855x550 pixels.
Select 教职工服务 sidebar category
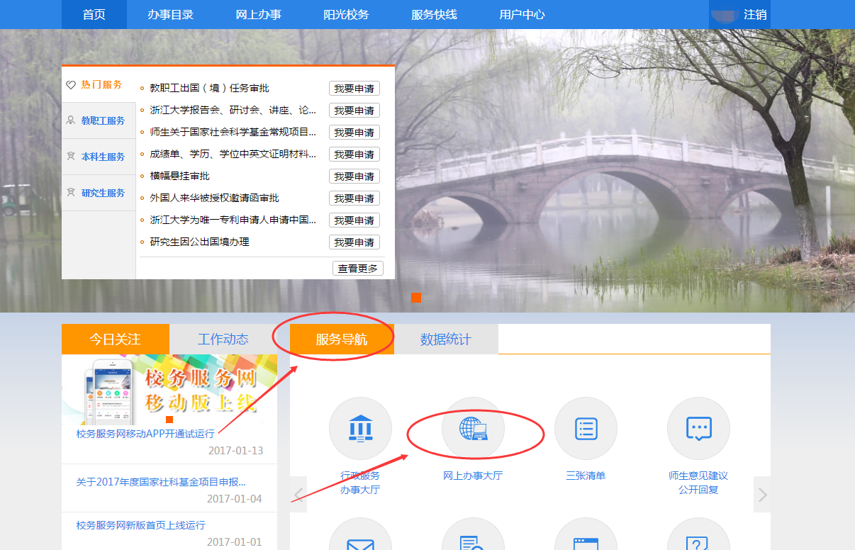click(x=99, y=121)
